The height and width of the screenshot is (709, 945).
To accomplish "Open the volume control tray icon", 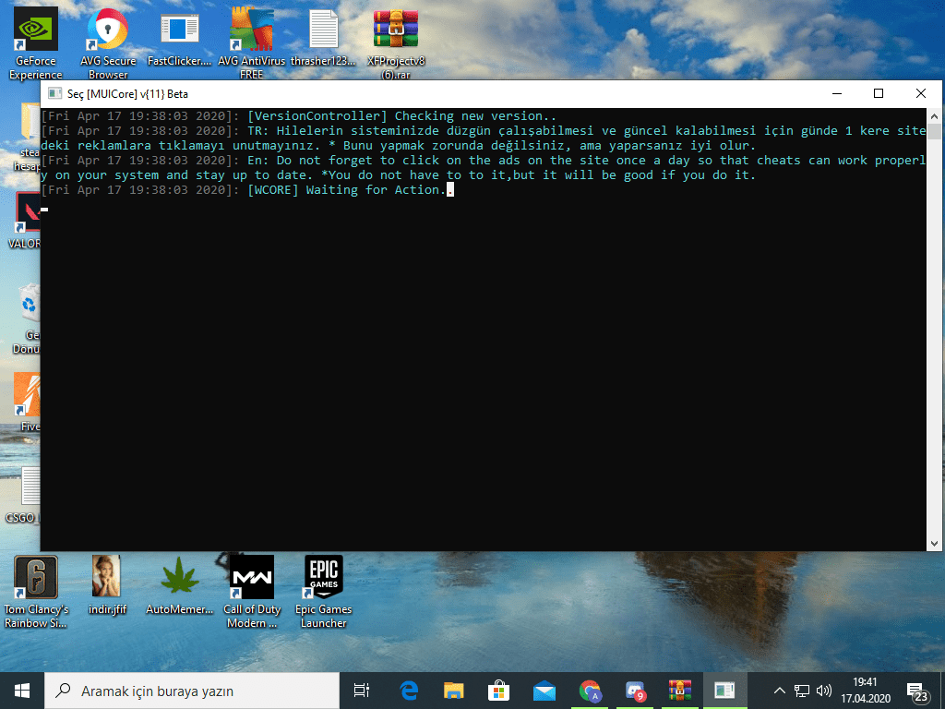I will tap(824, 691).
